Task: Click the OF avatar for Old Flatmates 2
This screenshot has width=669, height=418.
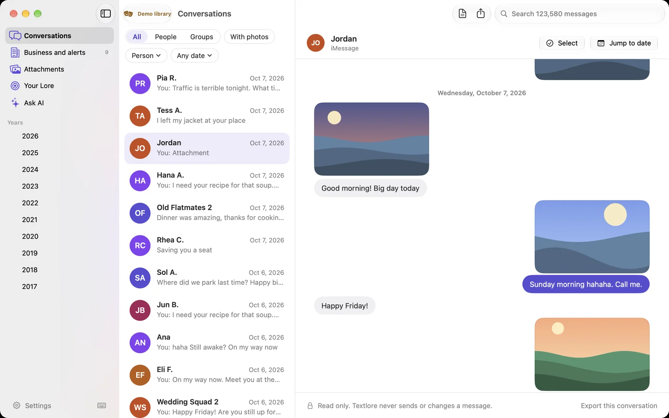Action: point(140,213)
